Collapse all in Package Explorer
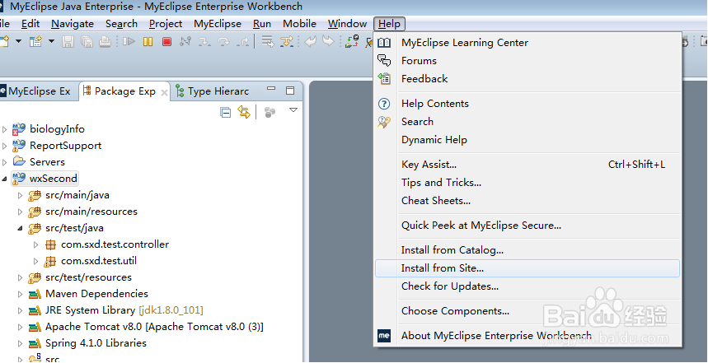The width and height of the screenshot is (708, 363). point(225,112)
